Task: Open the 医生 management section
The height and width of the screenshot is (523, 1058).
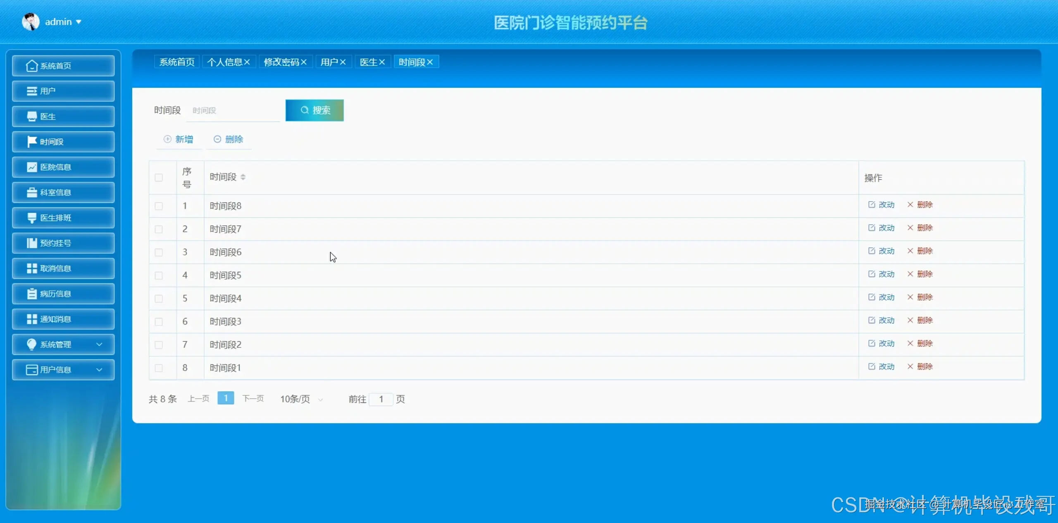Action: [63, 116]
